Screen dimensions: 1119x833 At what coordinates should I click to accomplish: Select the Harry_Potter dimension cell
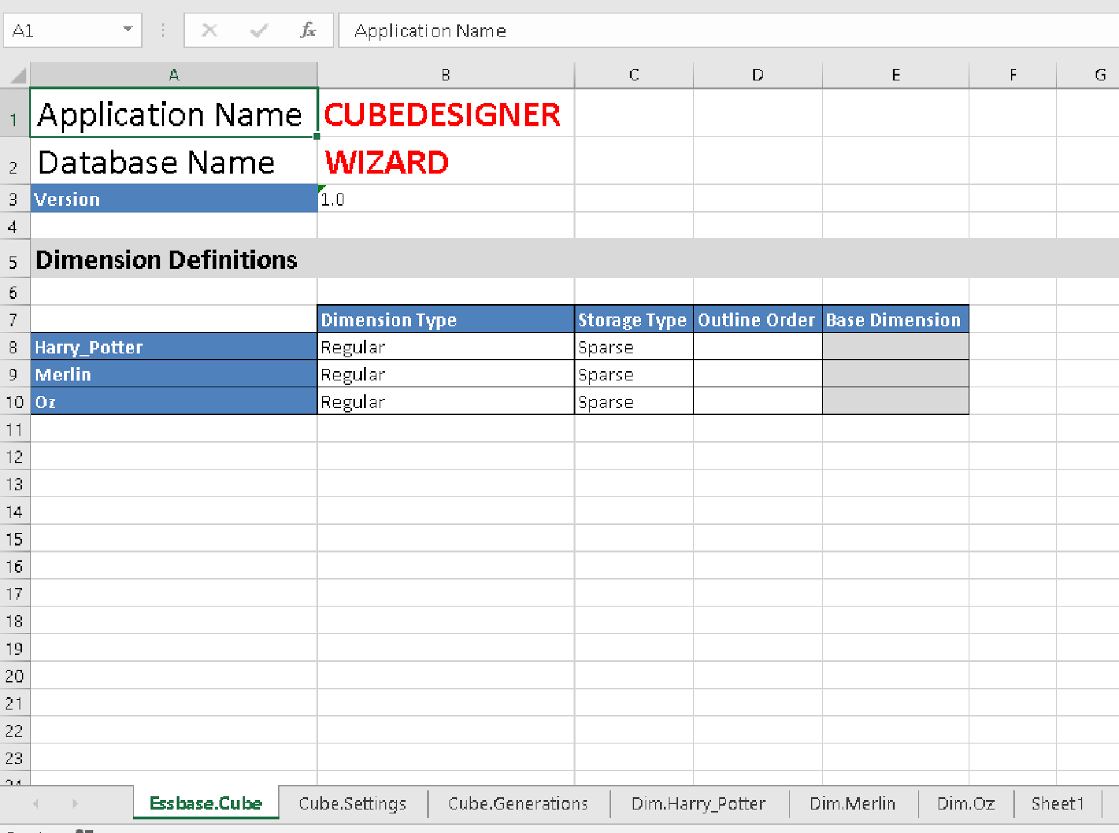173,347
